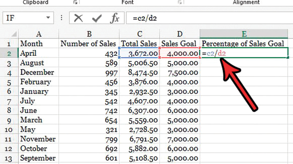Open the Insert Function (fx) dialog
The width and height of the screenshot is (293, 164).
coord(115,18)
